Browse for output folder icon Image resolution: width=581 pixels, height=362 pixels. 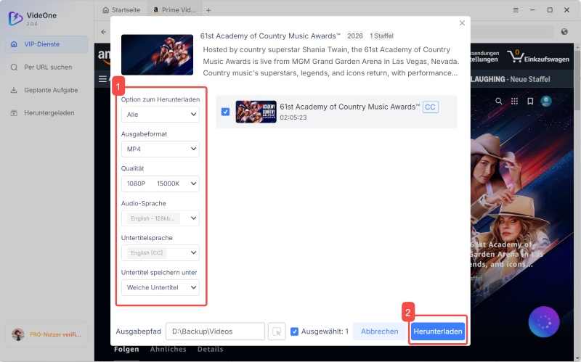pyautogui.click(x=277, y=332)
